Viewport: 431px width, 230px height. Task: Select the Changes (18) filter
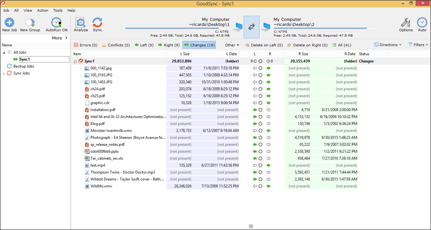(199, 45)
